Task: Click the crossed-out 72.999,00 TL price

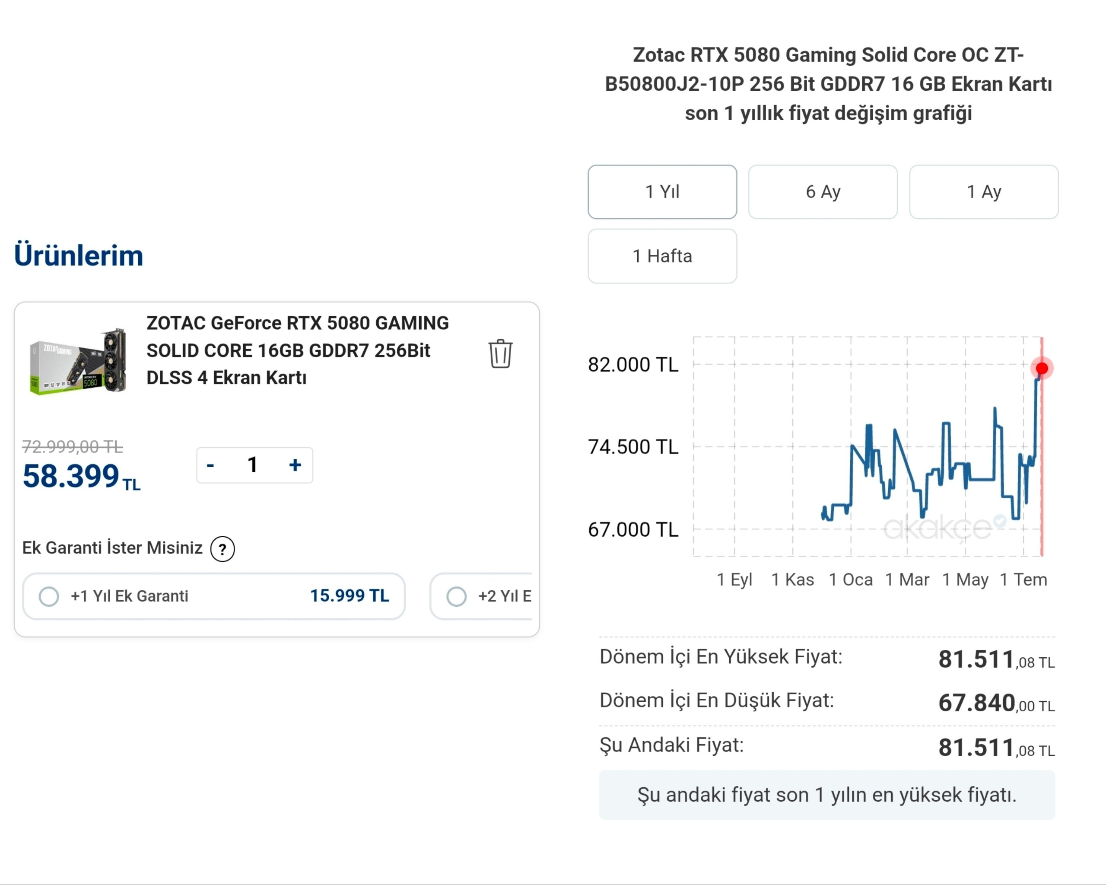Action: 72,447
